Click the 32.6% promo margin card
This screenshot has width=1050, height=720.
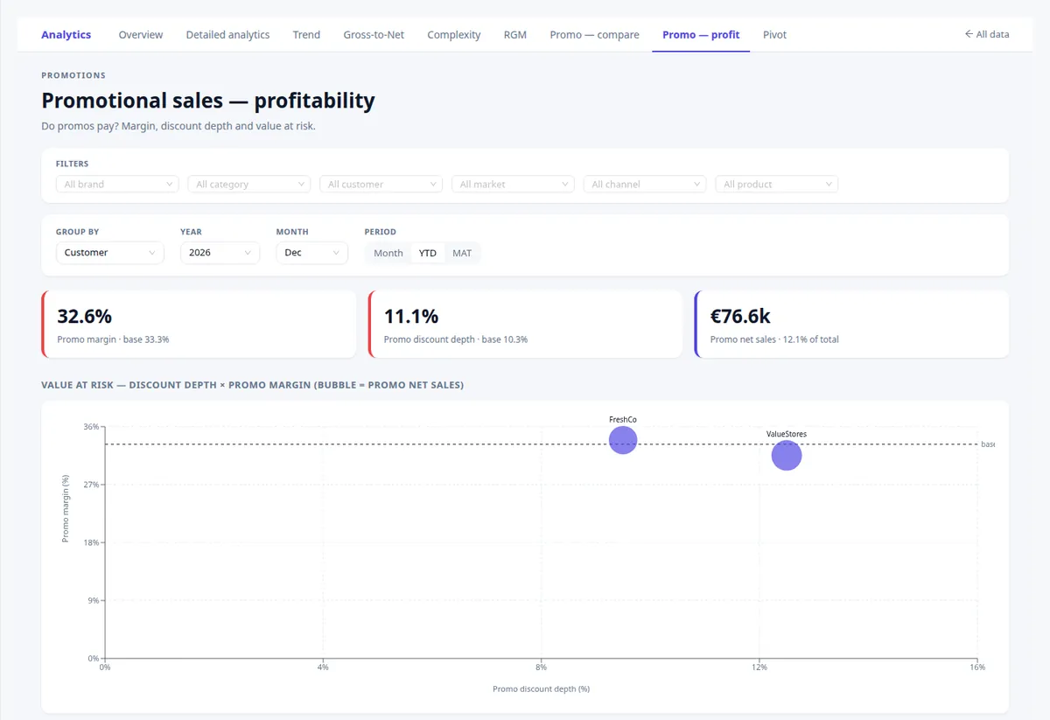coord(199,325)
